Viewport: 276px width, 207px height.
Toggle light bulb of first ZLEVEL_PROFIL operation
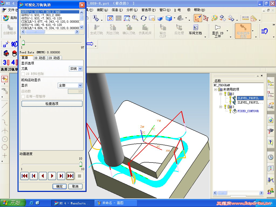(230, 98)
